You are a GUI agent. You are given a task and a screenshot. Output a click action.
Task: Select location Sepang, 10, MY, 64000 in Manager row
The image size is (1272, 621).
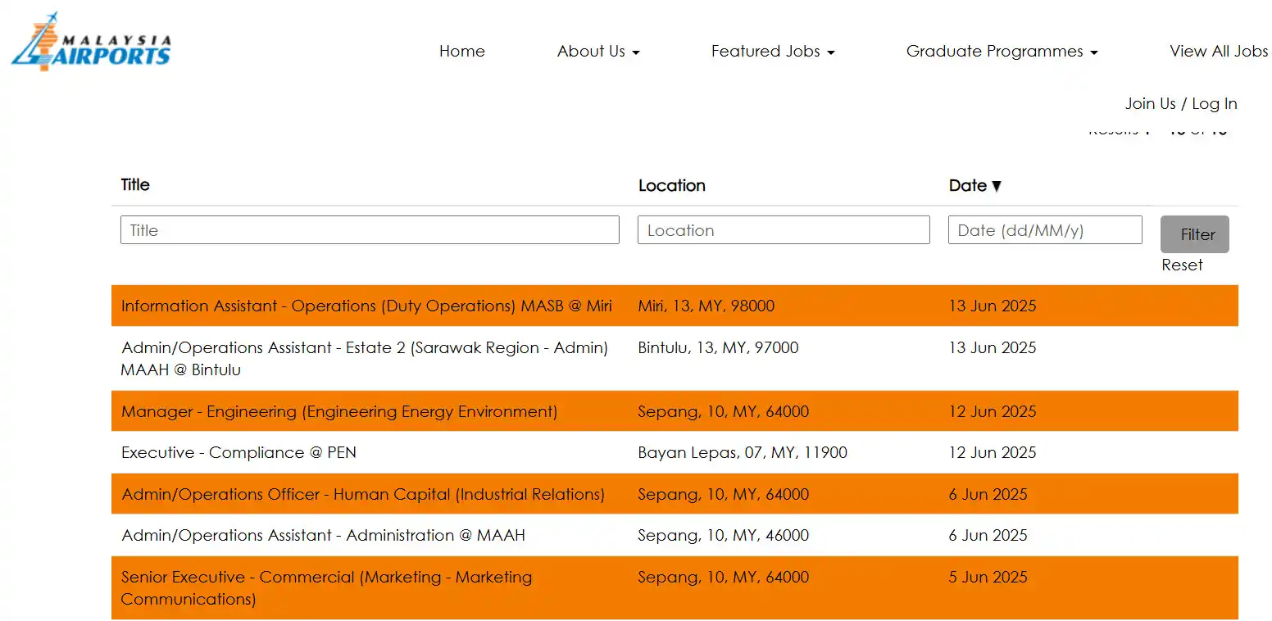point(723,411)
